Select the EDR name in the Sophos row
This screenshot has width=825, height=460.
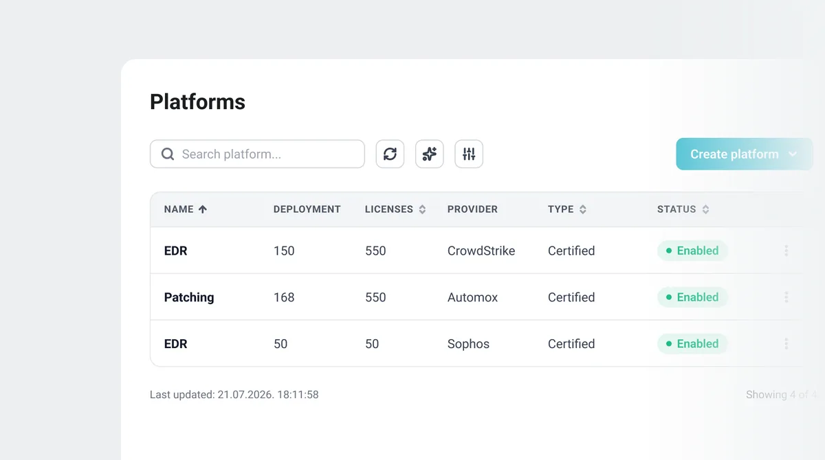175,344
